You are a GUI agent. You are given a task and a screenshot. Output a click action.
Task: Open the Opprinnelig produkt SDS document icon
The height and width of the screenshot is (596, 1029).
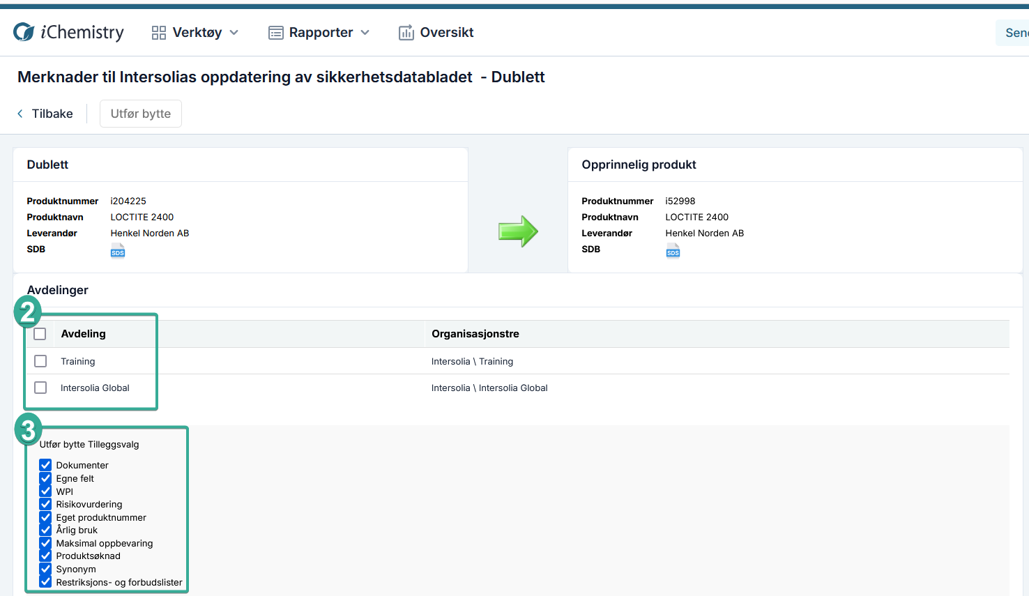click(x=673, y=251)
